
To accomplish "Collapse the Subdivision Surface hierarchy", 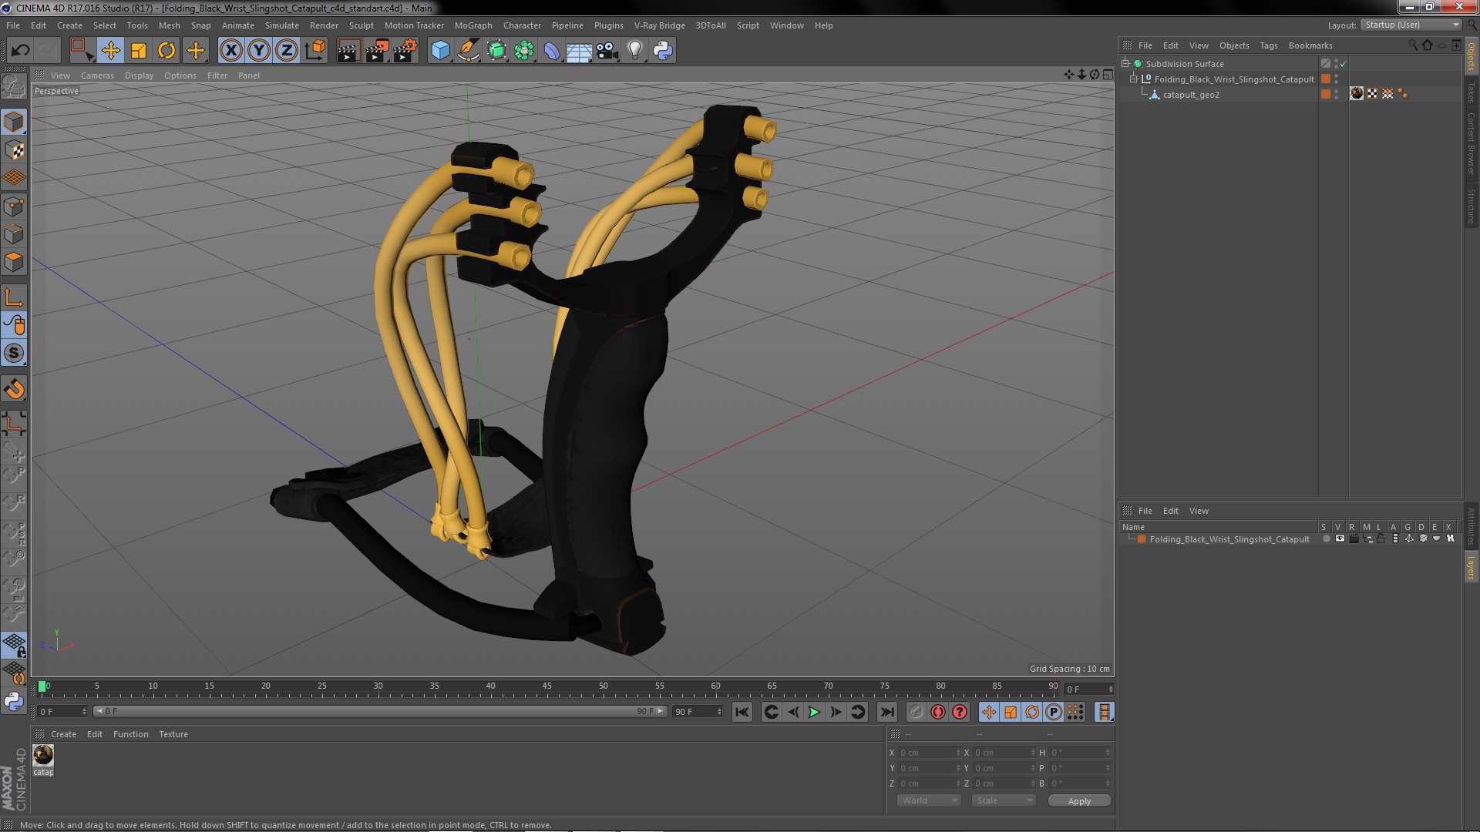I will pos(1125,64).
